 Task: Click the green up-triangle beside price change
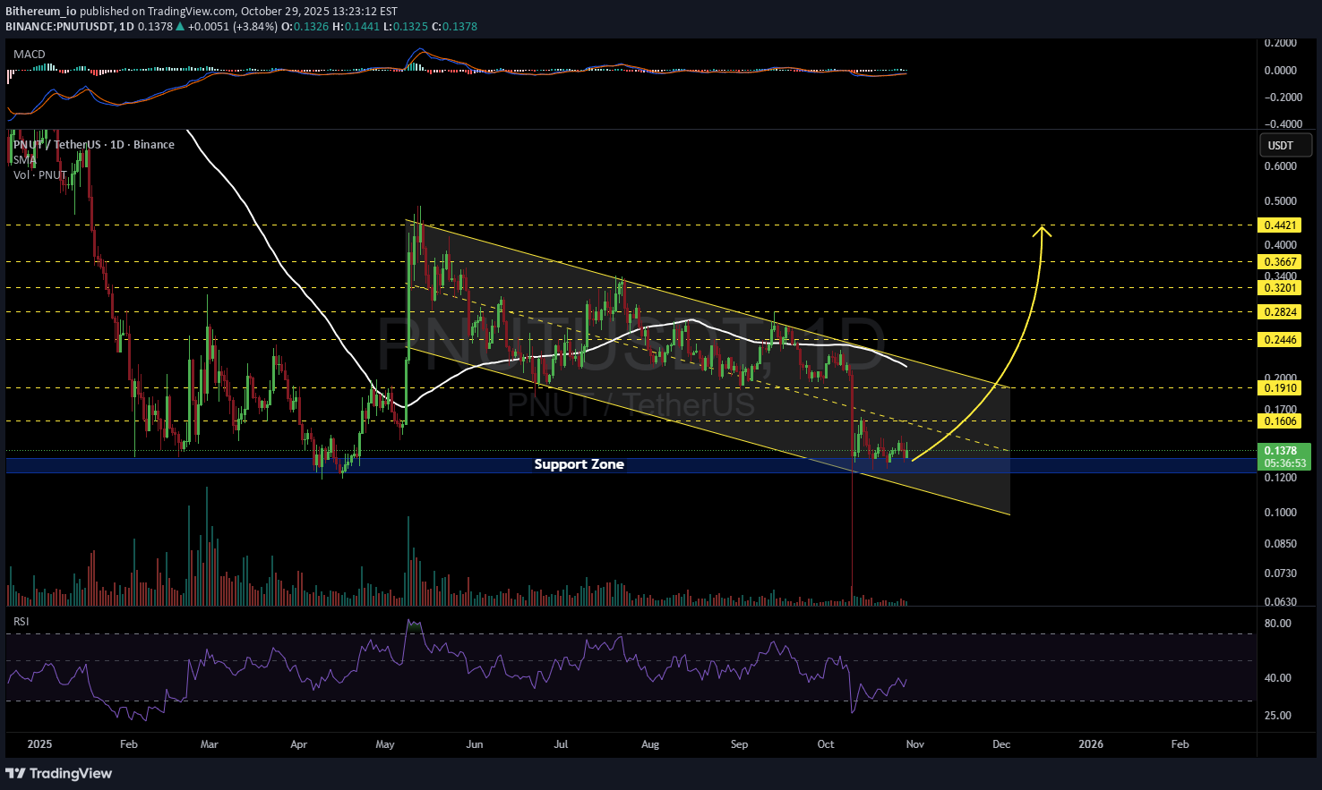tap(180, 27)
